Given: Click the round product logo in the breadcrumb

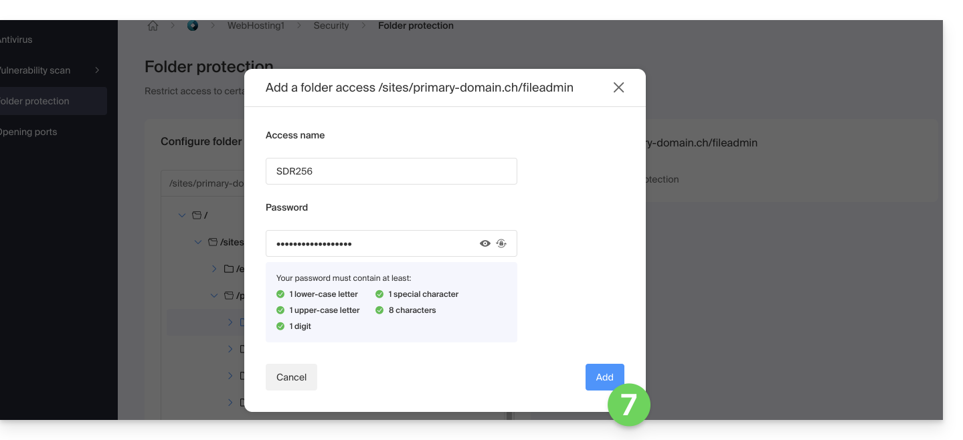Looking at the screenshot, I should [193, 26].
